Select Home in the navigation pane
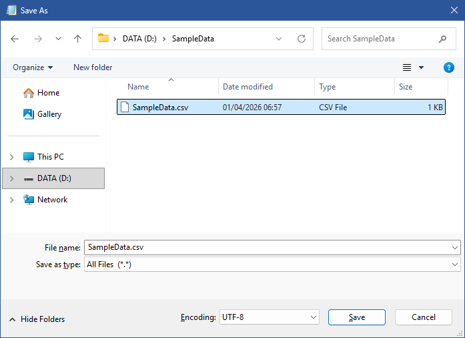Image resolution: width=465 pixels, height=338 pixels. 48,93
